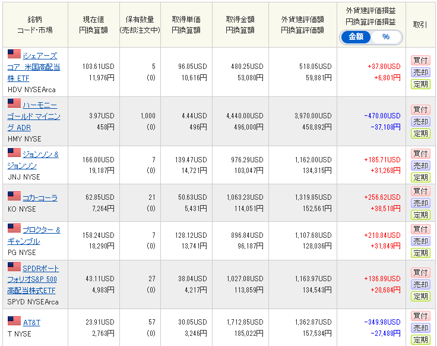The width and height of the screenshot is (437, 346).
Task: Select the 1,362.87USD valuation amount
Action: [313, 322]
